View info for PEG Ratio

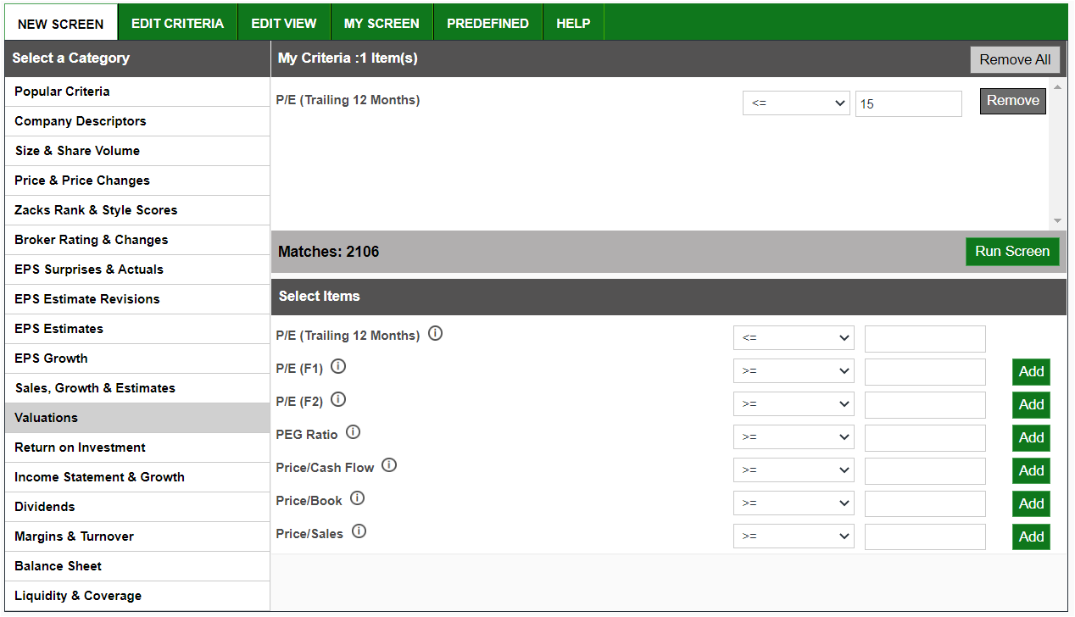pos(354,431)
